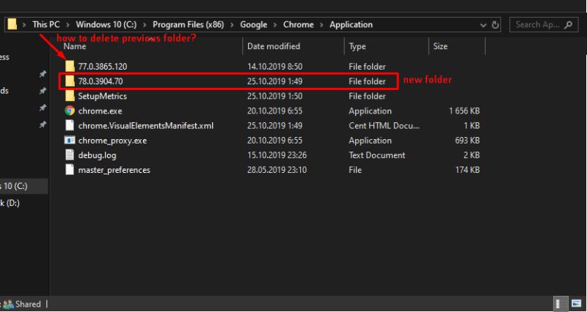Open Program Files (x86) breadcrumb segment

click(189, 25)
